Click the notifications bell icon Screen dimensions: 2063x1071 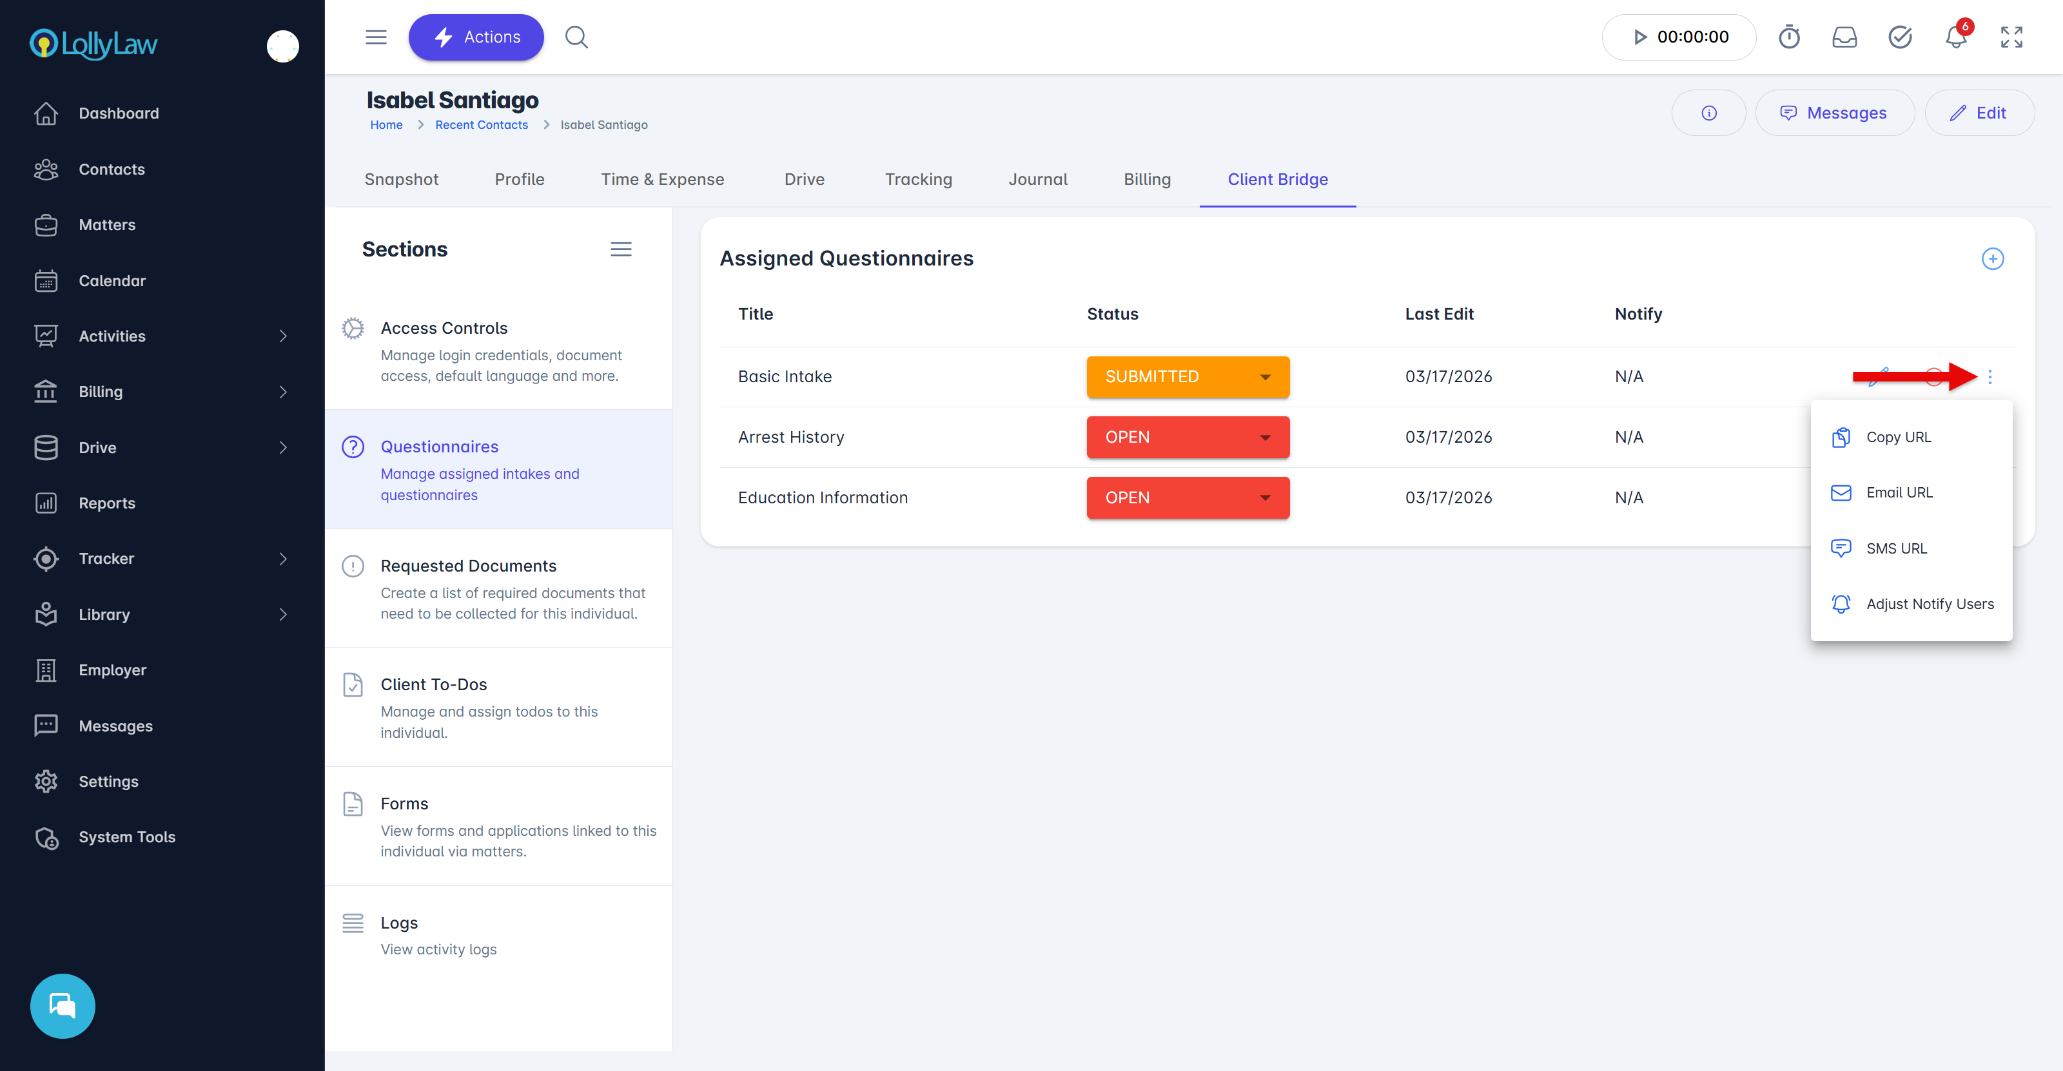pos(1956,37)
